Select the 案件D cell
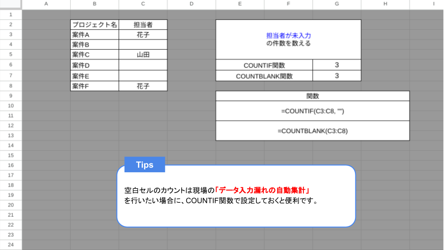Image resolution: width=446 pixels, height=250 pixels. coord(94,65)
